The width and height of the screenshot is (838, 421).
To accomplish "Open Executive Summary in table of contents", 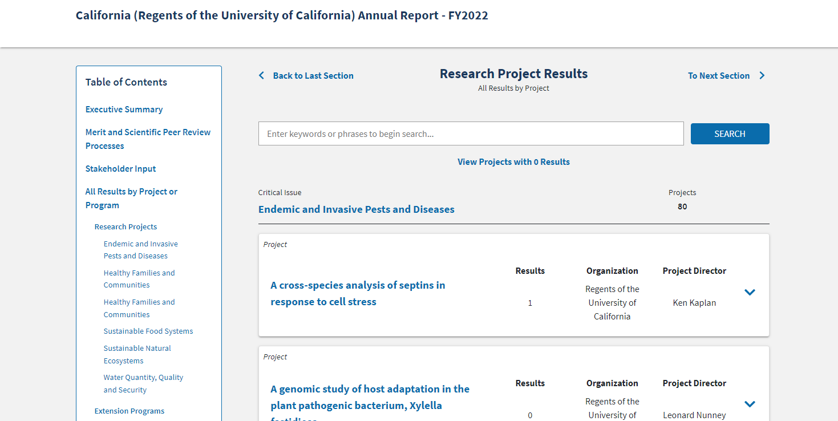I will click(124, 109).
